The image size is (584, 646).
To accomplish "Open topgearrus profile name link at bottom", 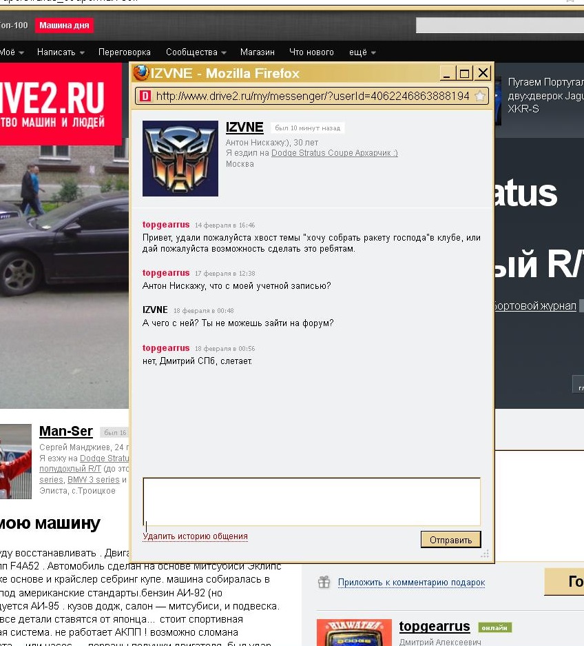I will click(x=435, y=626).
